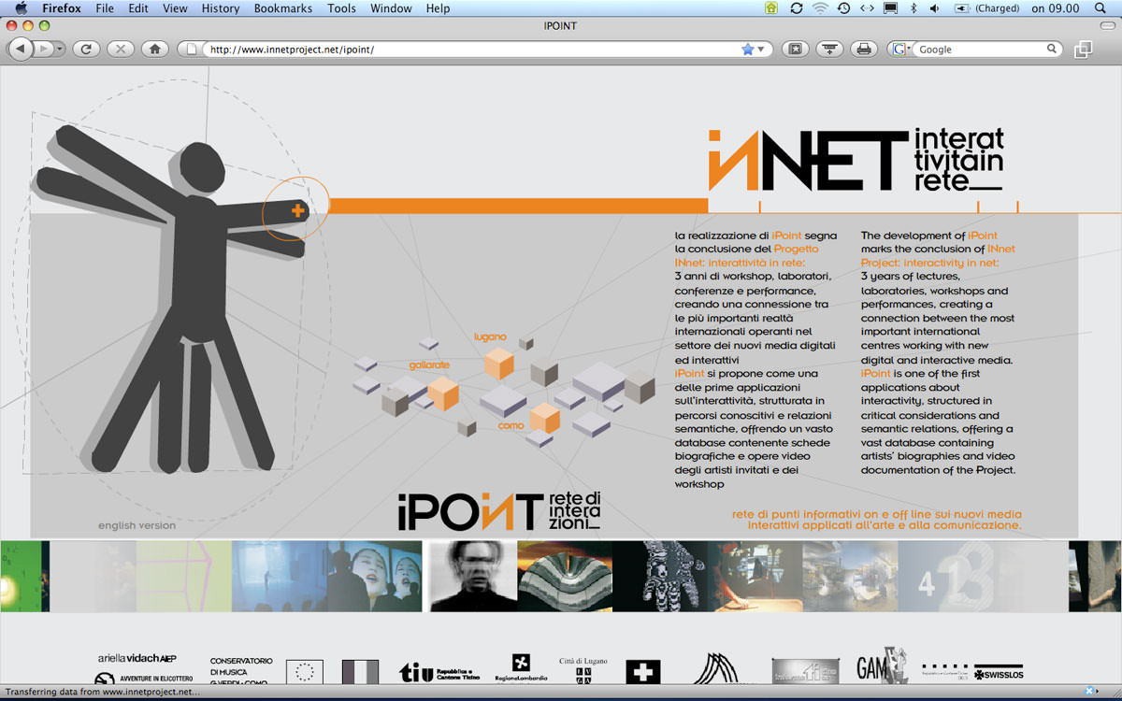Click the Città di Lugano logo

coord(583,670)
